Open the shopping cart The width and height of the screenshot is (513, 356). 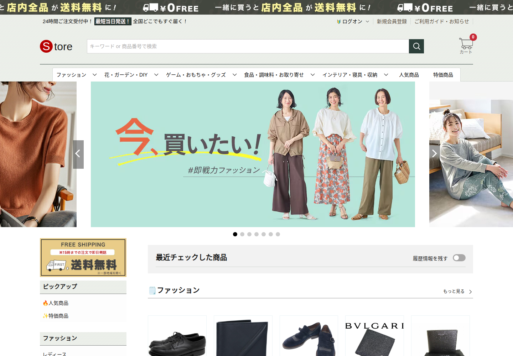[x=466, y=44]
